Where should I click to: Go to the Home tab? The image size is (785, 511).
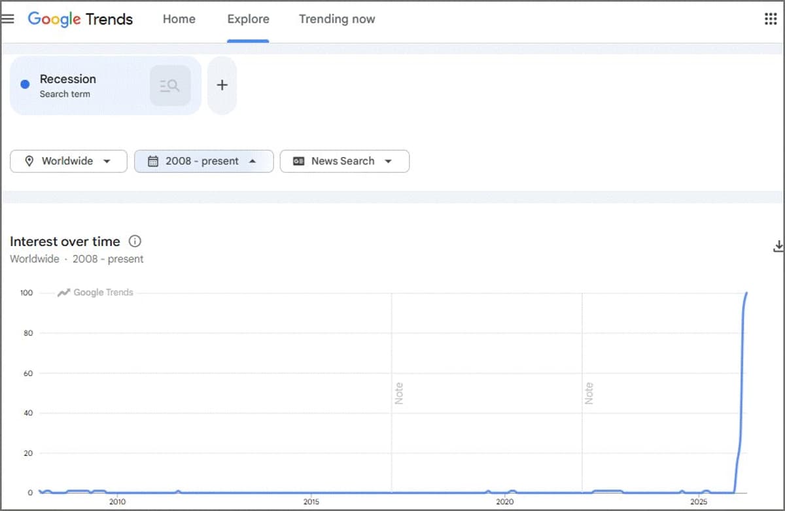pyautogui.click(x=179, y=19)
